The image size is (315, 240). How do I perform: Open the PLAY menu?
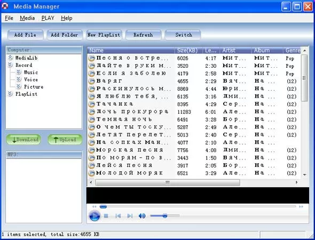click(48, 18)
